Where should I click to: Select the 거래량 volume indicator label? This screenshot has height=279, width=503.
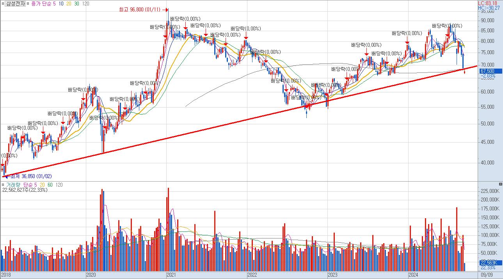(x=13, y=185)
